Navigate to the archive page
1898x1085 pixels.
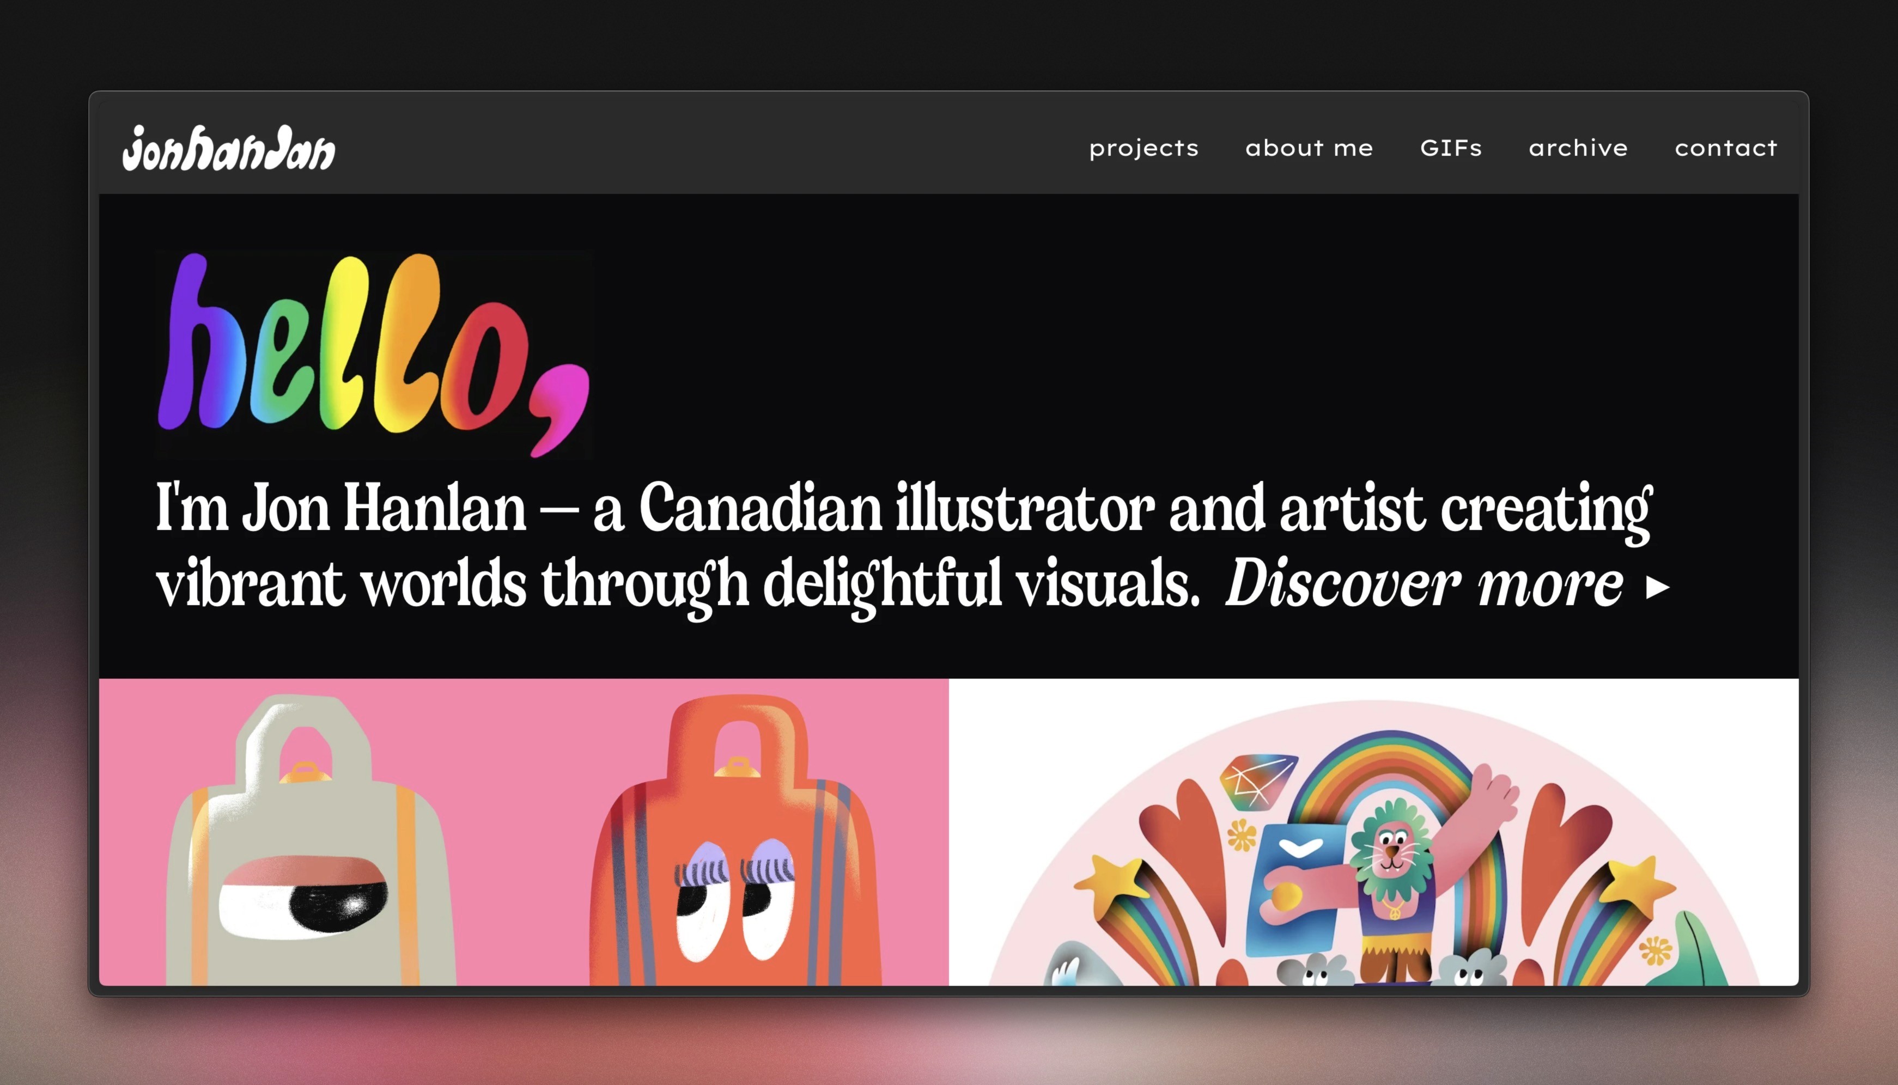1578,148
